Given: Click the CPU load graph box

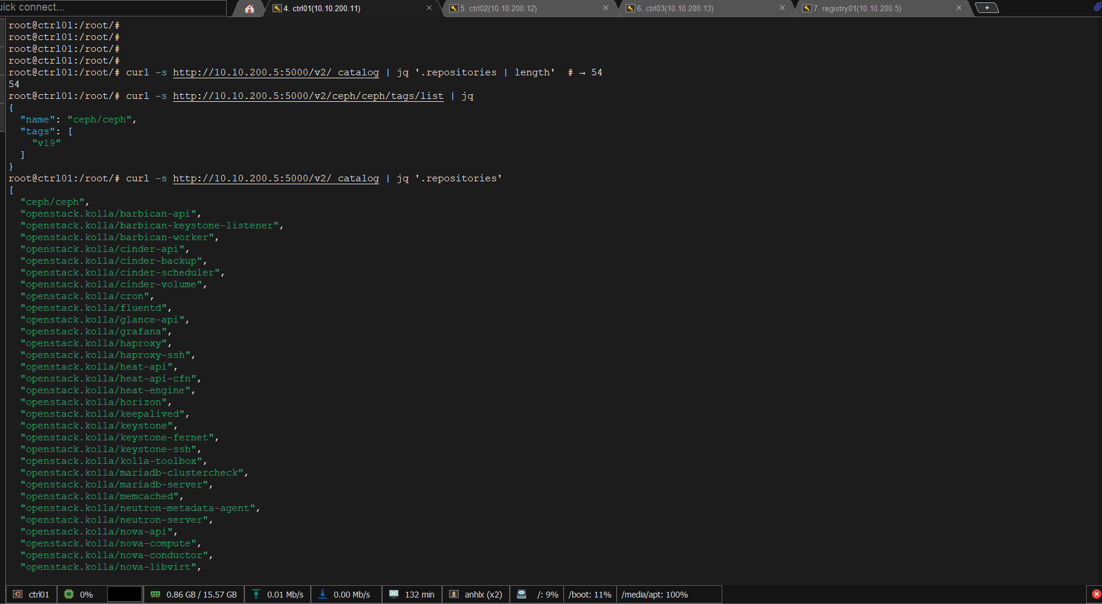Looking at the screenshot, I should pyautogui.click(x=125, y=595).
